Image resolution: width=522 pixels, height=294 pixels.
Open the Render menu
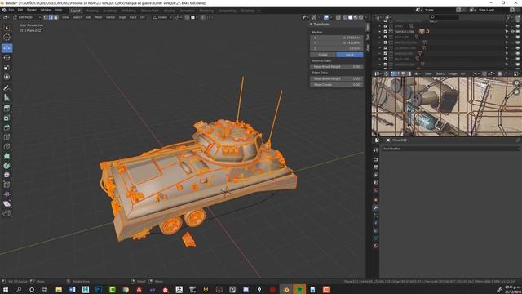point(32,10)
